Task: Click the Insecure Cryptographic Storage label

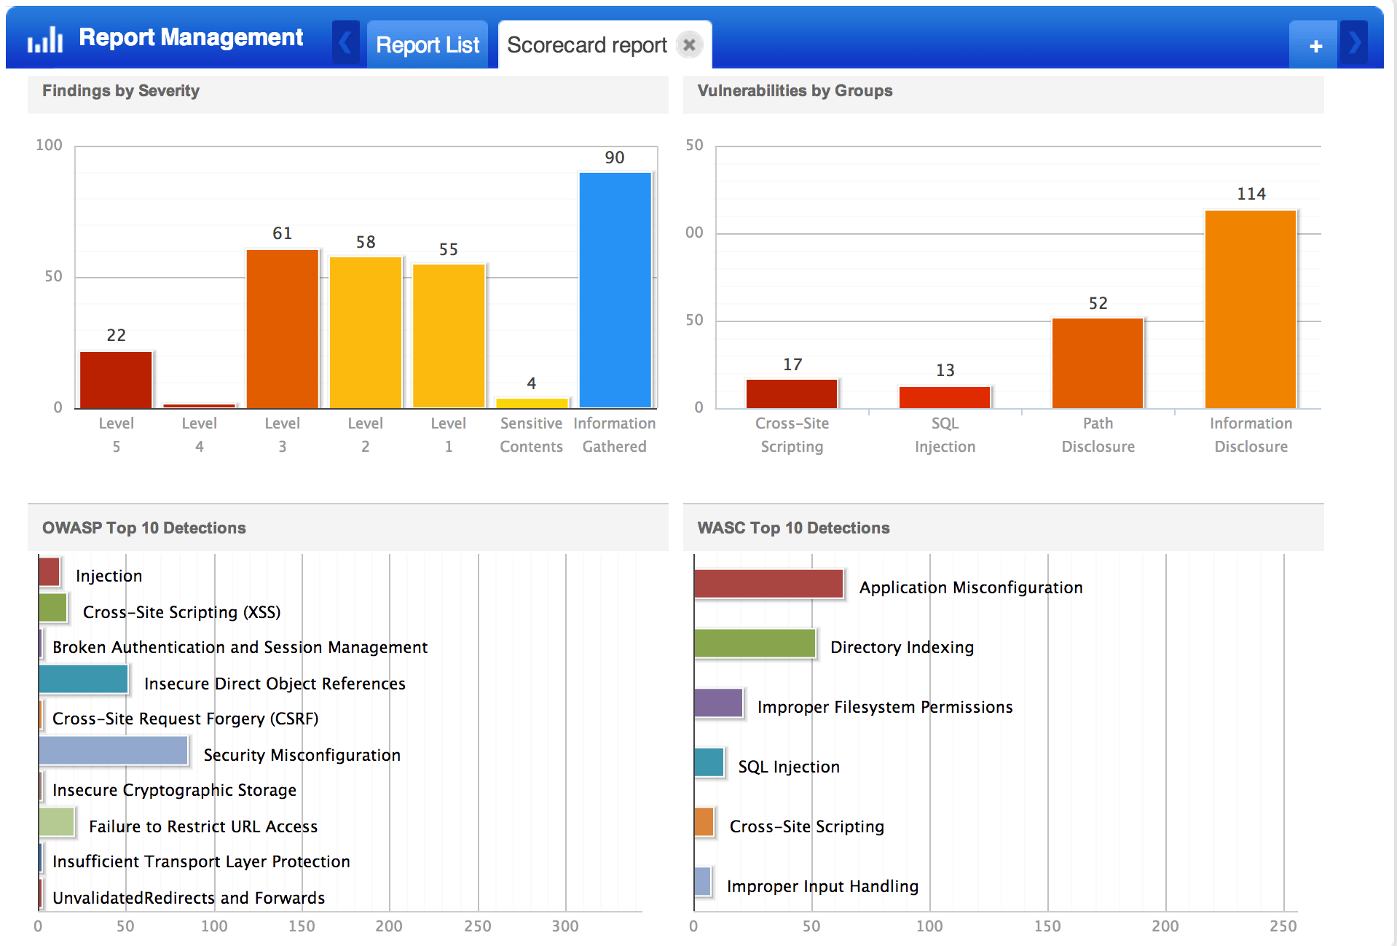Action: click(x=174, y=790)
